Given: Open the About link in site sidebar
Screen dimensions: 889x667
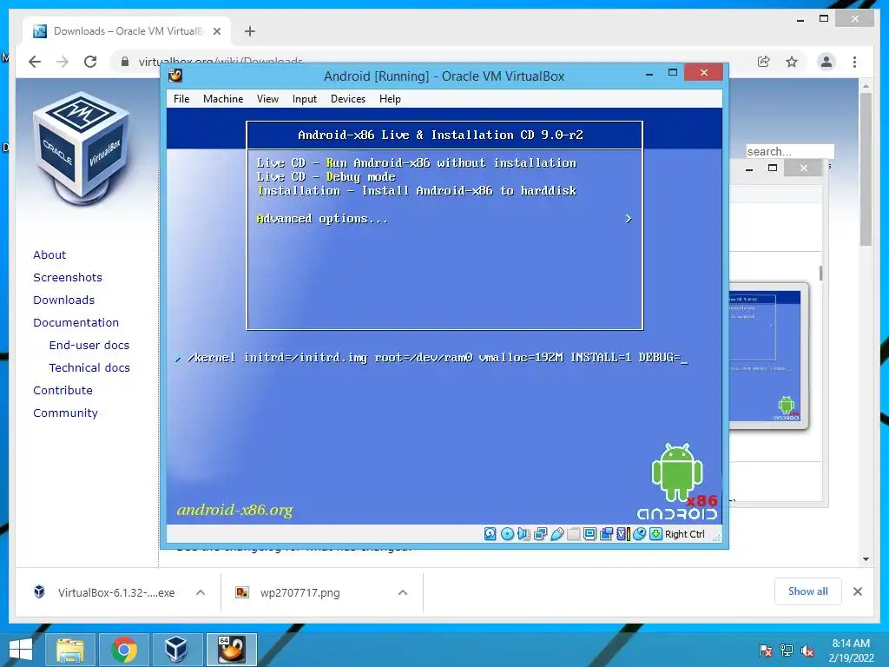Looking at the screenshot, I should [x=49, y=254].
